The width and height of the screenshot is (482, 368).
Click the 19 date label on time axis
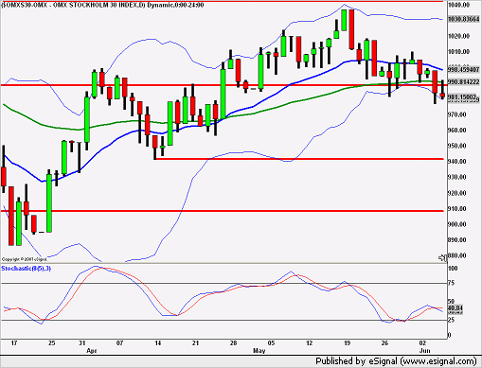click(347, 343)
